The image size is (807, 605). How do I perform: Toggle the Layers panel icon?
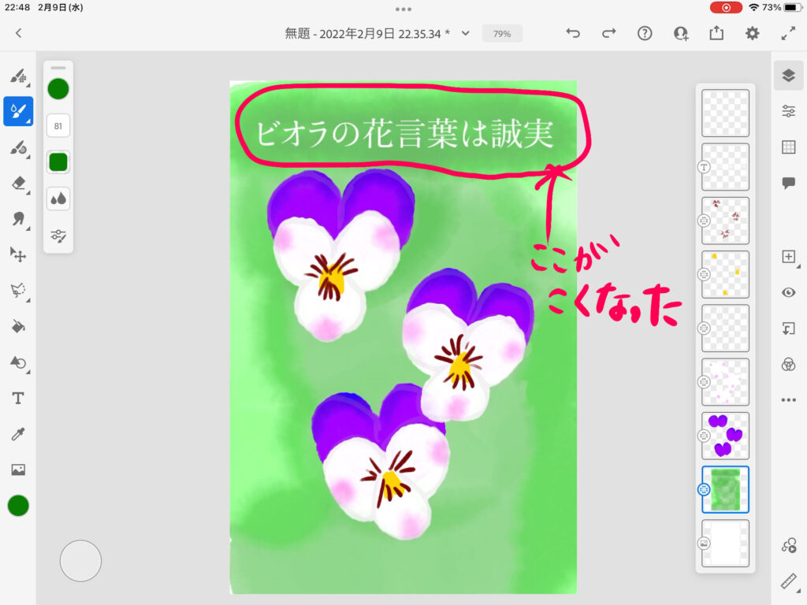coord(788,75)
